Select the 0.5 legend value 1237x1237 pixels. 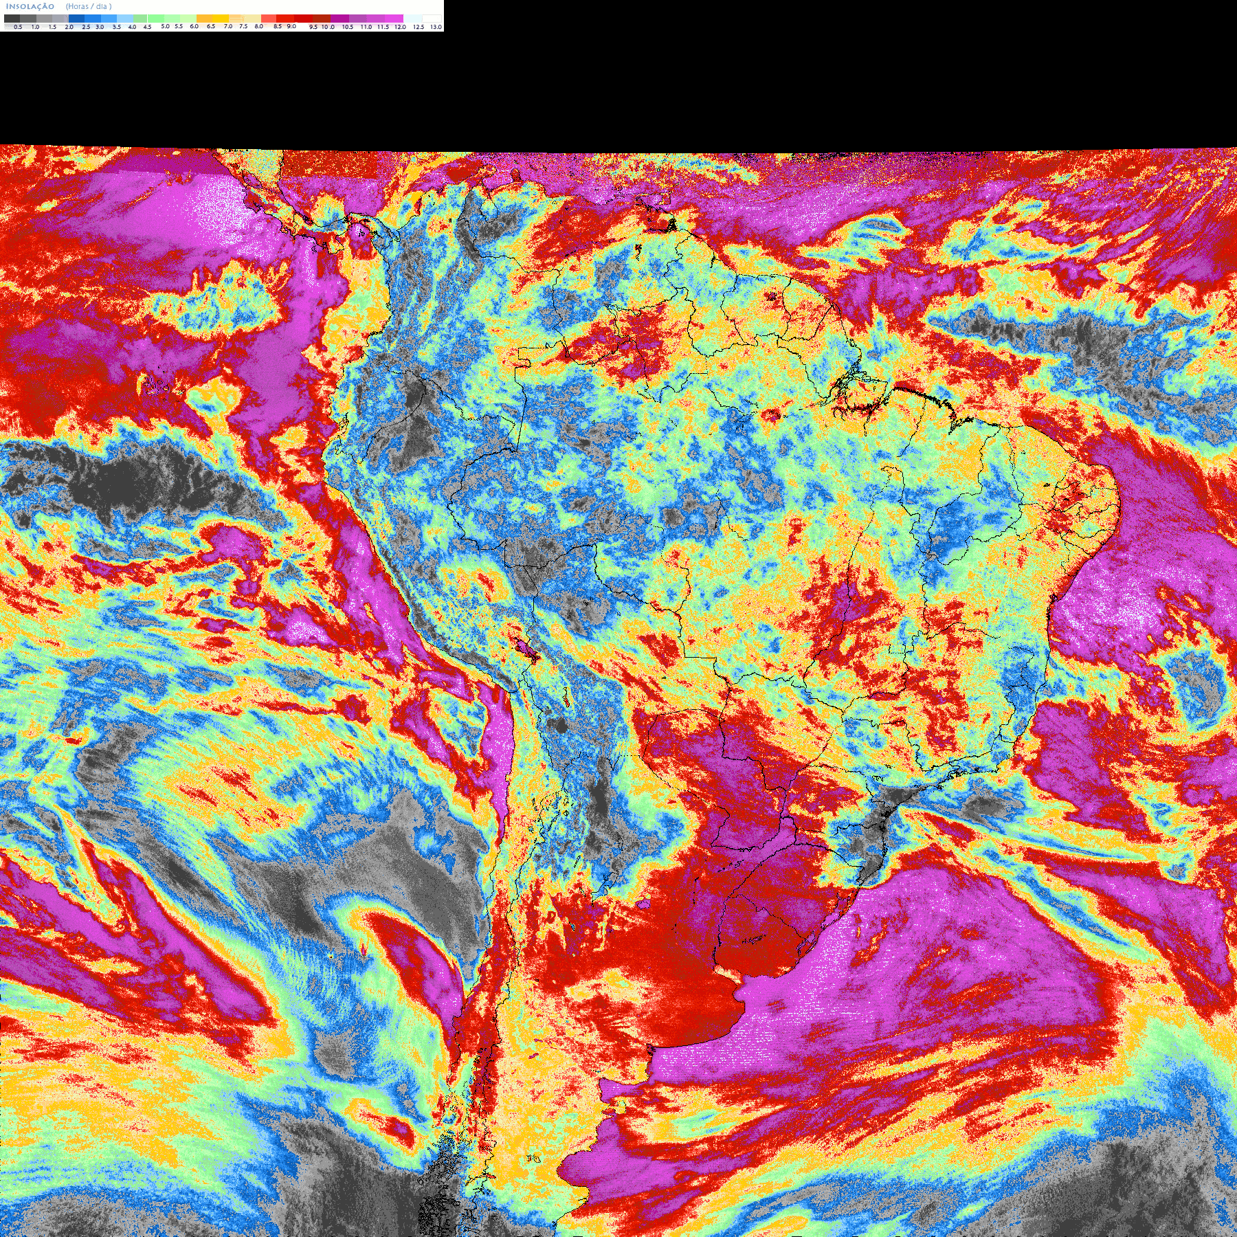click(18, 27)
